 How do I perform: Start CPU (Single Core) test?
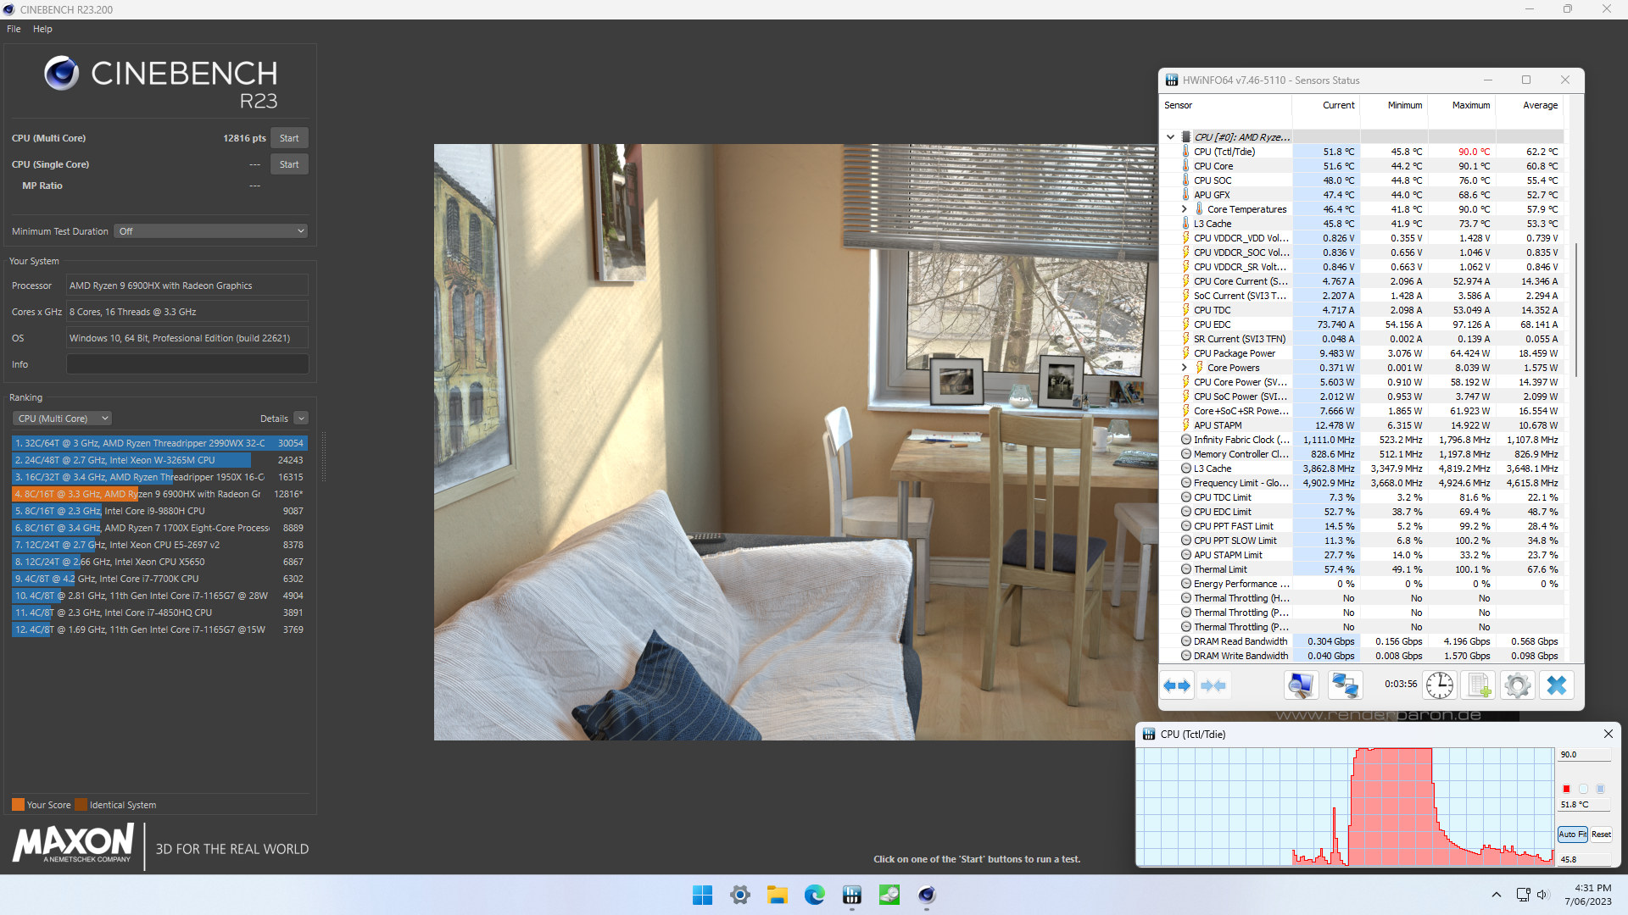click(x=289, y=164)
